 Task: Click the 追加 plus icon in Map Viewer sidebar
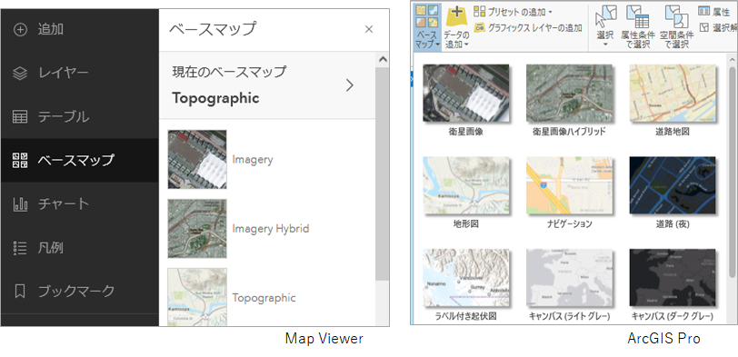click(x=20, y=30)
